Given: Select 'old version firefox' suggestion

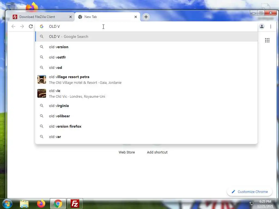Looking at the screenshot, I should click(146, 126).
